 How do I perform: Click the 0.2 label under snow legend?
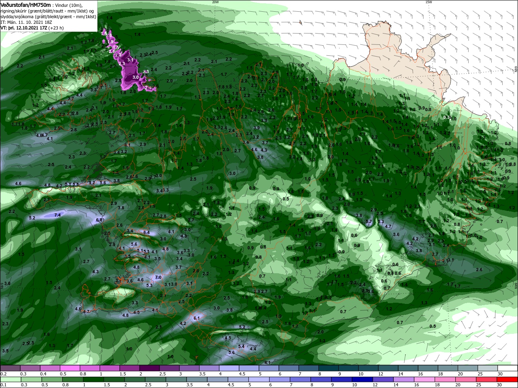click(3, 374)
